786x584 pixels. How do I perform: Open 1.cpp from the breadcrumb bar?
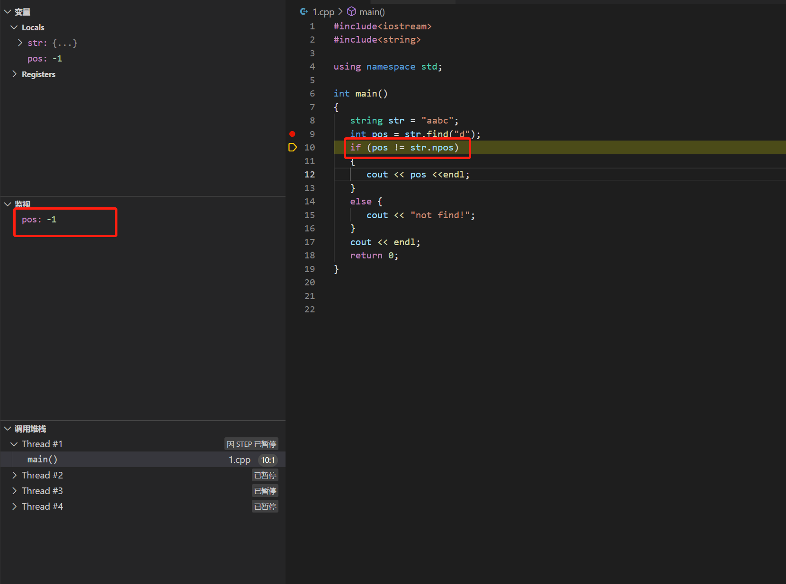tap(323, 11)
